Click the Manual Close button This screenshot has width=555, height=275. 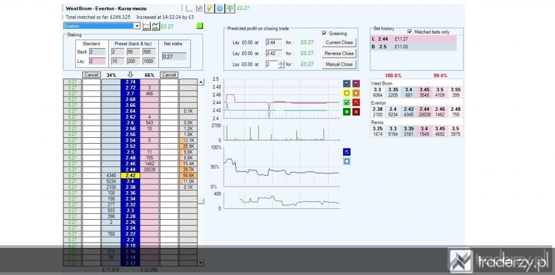pyautogui.click(x=339, y=65)
